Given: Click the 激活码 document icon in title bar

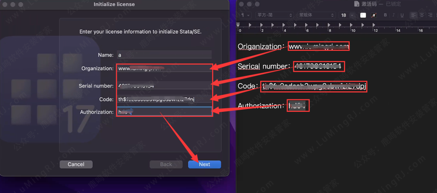Looking at the screenshot, I should coord(356,4).
